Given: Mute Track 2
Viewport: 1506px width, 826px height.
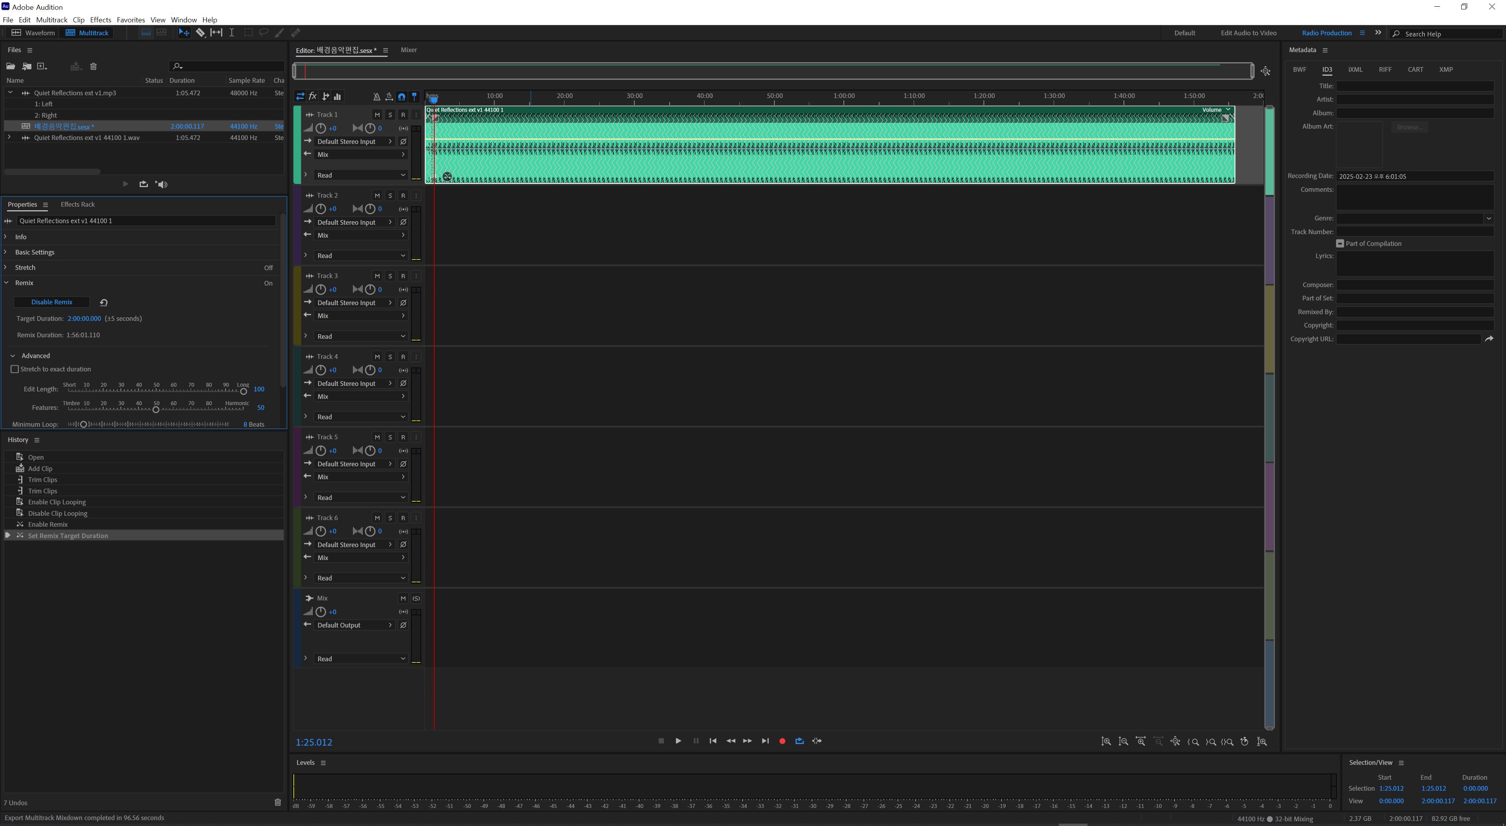Looking at the screenshot, I should click(377, 195).
